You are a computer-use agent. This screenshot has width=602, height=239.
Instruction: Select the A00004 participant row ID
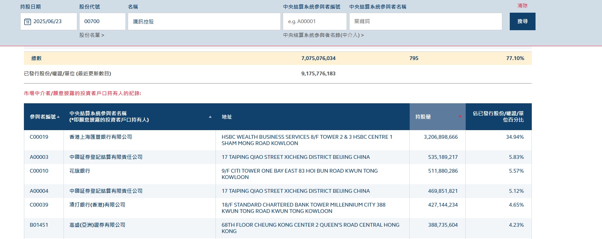(39, 191)
